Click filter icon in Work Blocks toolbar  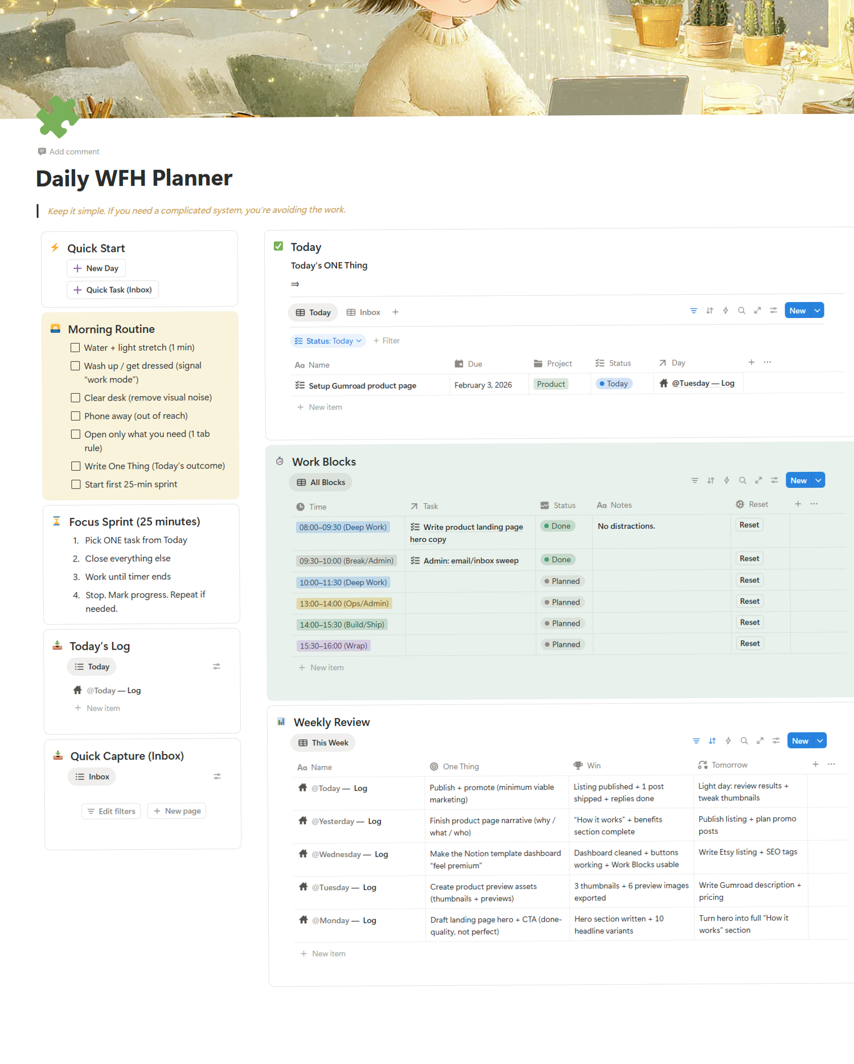point(695,480)
